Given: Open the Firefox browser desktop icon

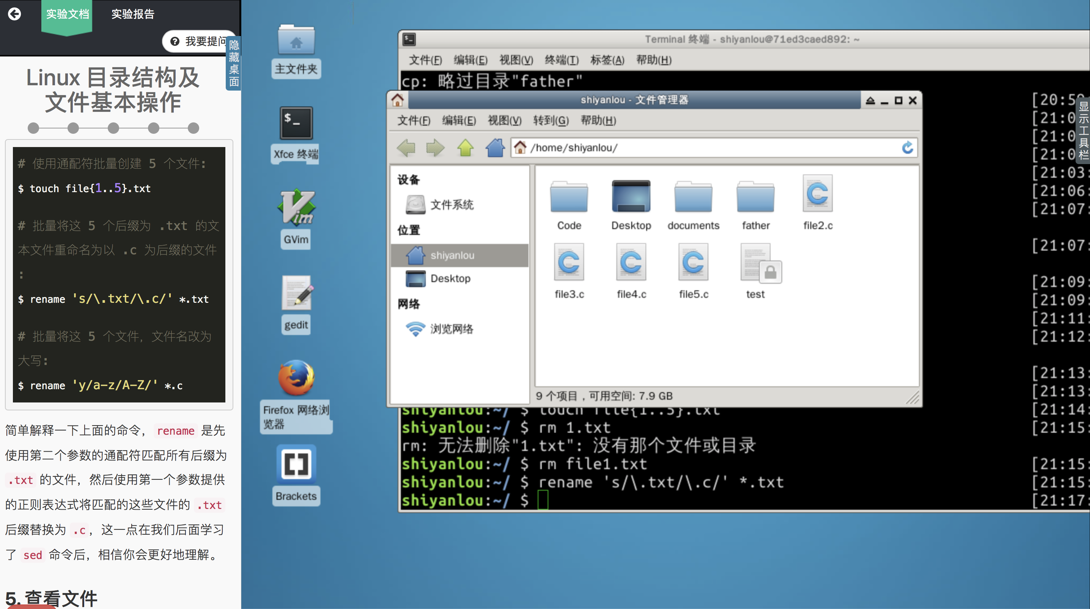Looking at the screenshot, I should (x=296, y=377).
